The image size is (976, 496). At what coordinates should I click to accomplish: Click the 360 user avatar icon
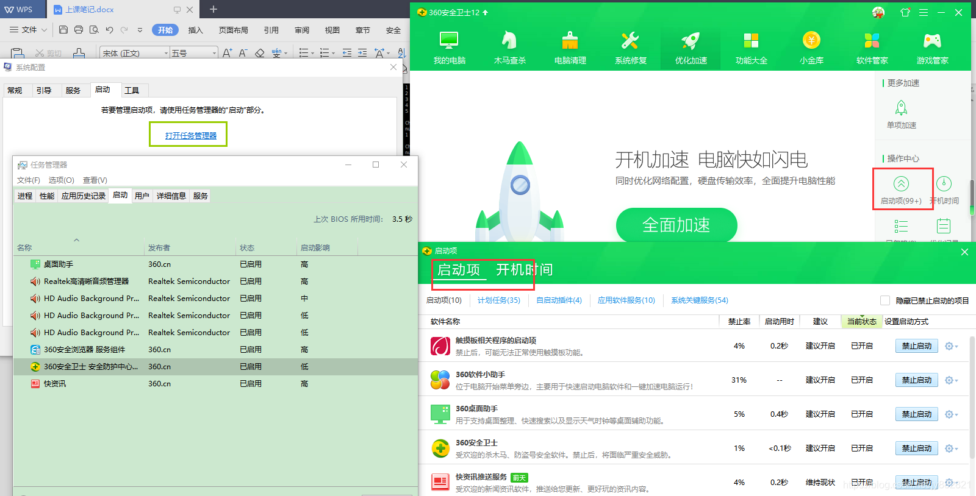point(878,12)
